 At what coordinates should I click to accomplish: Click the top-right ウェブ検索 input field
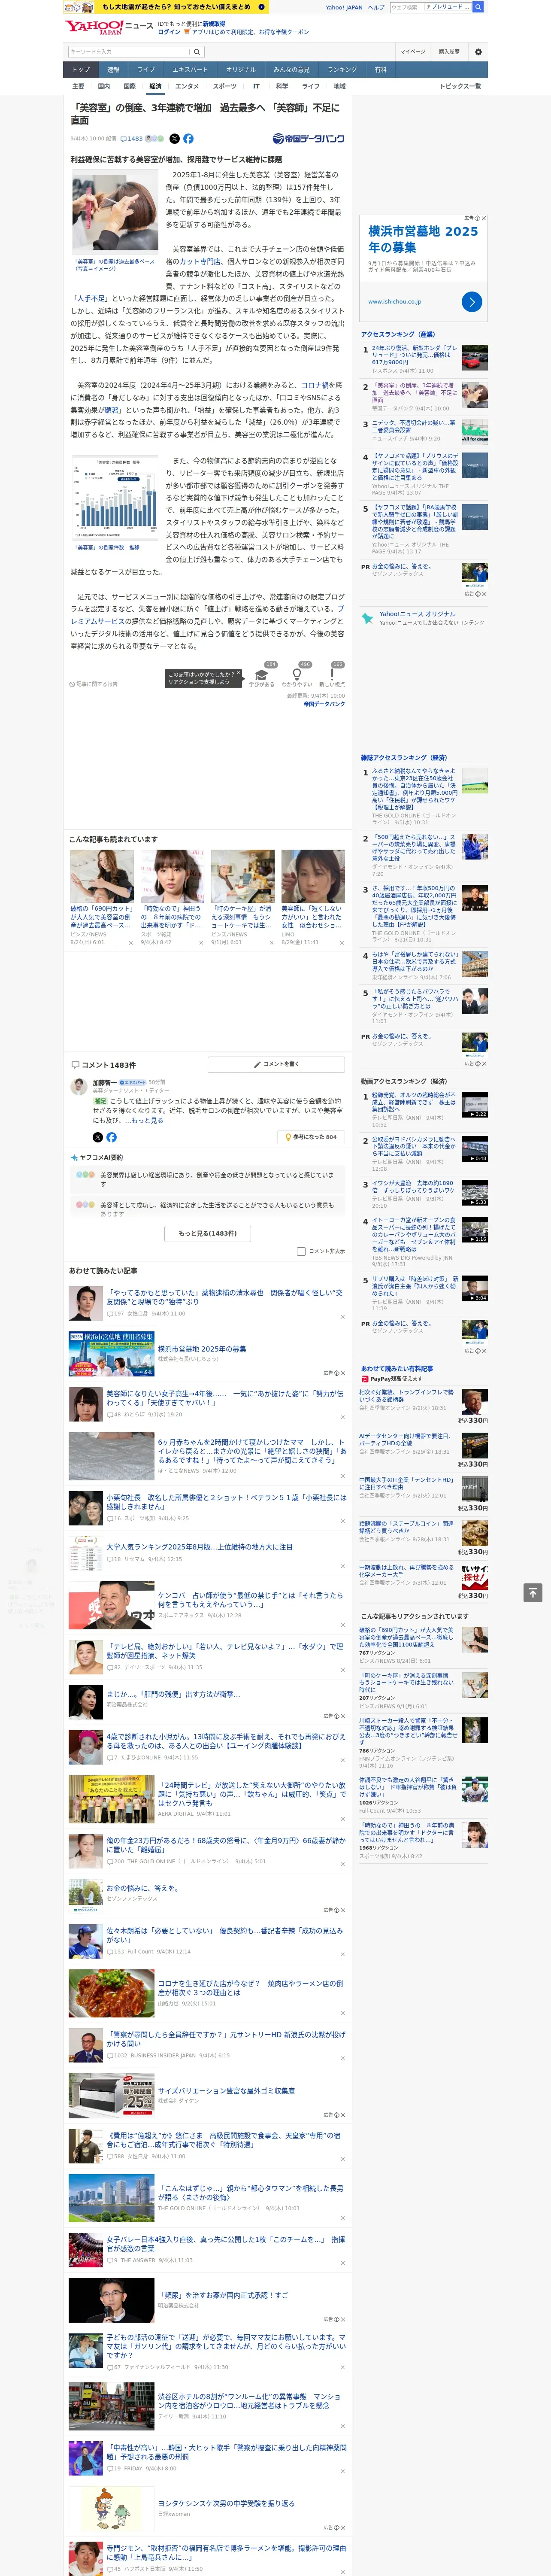(x=407, y=7)
